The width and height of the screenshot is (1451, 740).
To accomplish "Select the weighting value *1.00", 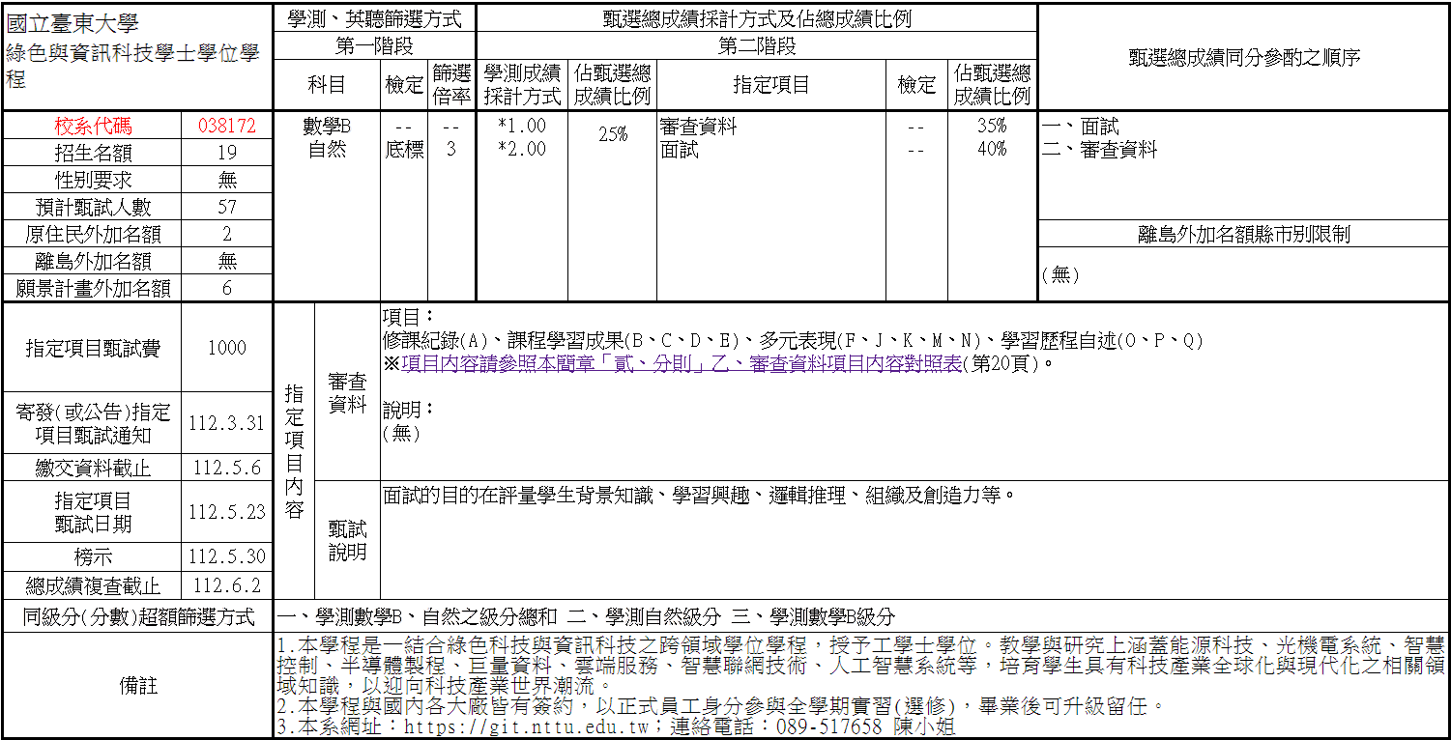I will (x=522, y=126).
